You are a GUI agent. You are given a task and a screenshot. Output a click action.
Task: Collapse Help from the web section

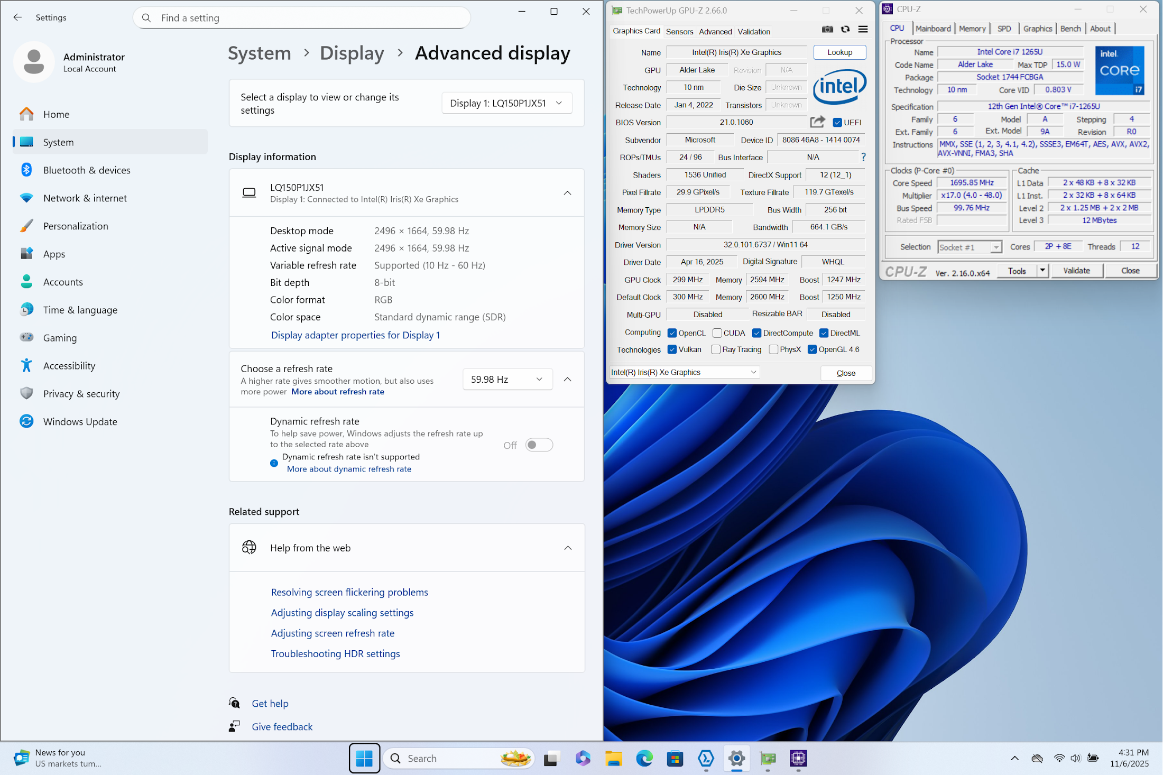pos(568,548)
